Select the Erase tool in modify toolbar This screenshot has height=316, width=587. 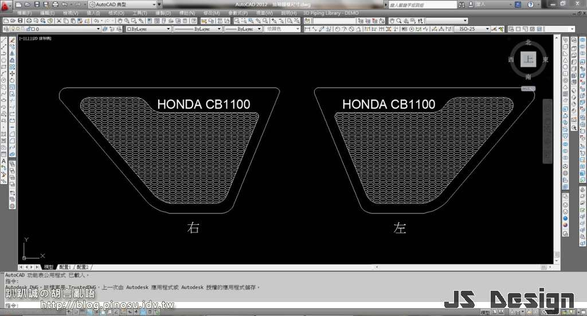(13, 39)
